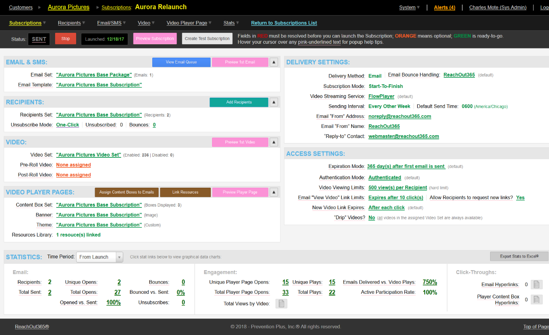Expand the System dropdown menu
549x335 pixels.
[x=409, y=8]
